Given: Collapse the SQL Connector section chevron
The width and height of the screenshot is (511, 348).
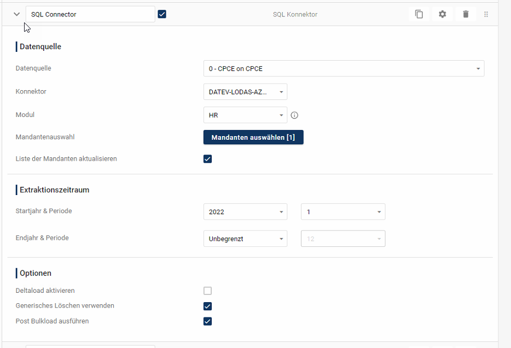Looking at the screenshot, I should tap(16, 14).
